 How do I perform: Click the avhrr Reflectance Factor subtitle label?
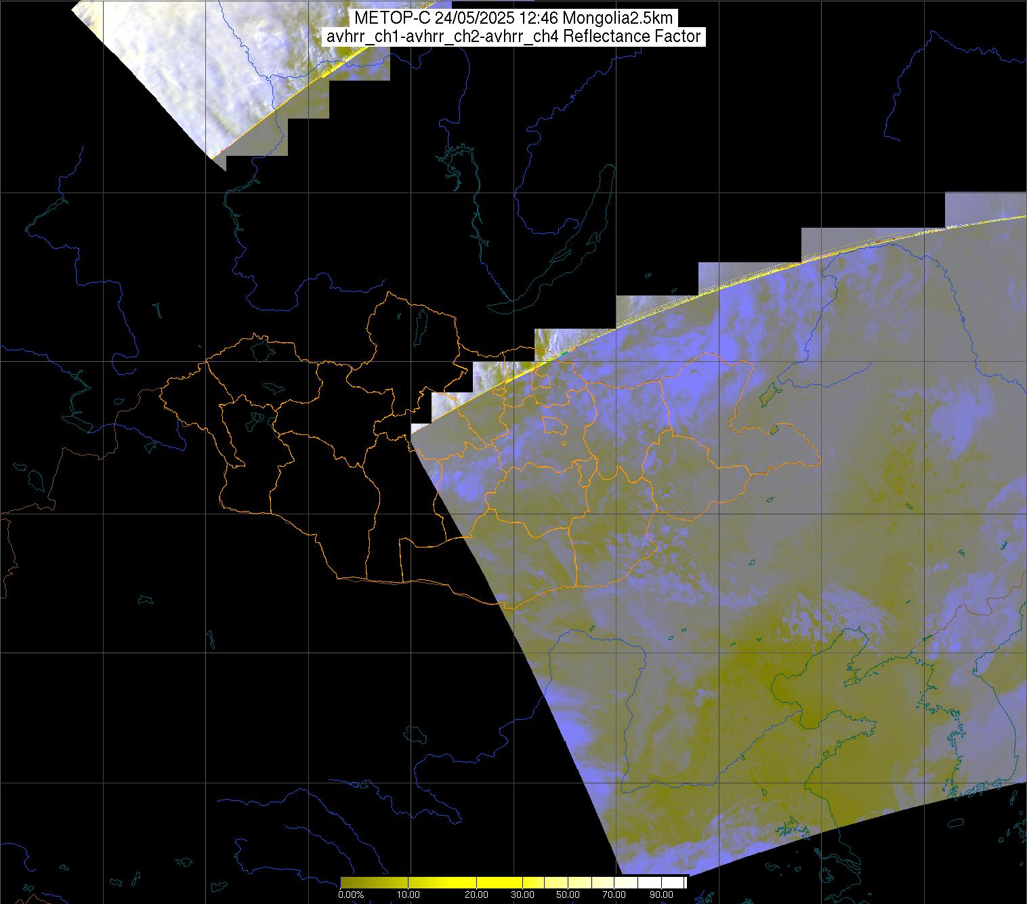tap(513, 37)
